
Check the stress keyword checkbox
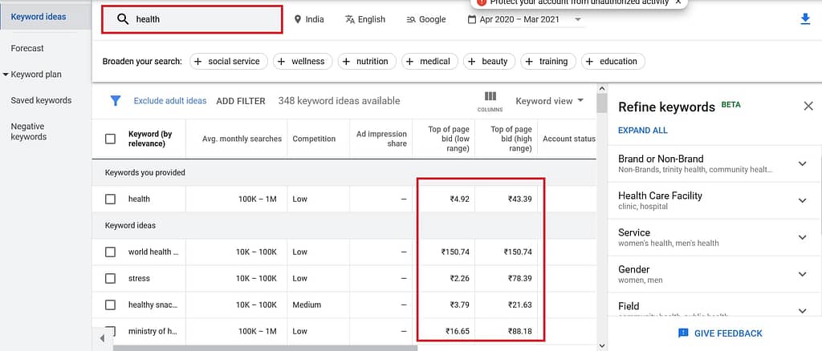point(110,278)
